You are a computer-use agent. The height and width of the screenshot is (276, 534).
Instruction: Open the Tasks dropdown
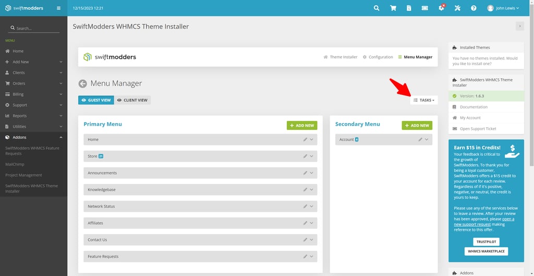(x=423, y=100)
